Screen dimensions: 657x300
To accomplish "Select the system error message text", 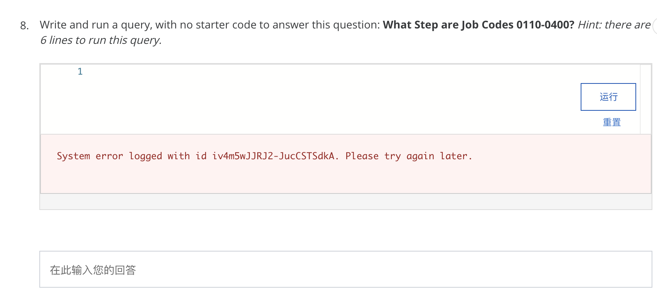I will [264, 156].
